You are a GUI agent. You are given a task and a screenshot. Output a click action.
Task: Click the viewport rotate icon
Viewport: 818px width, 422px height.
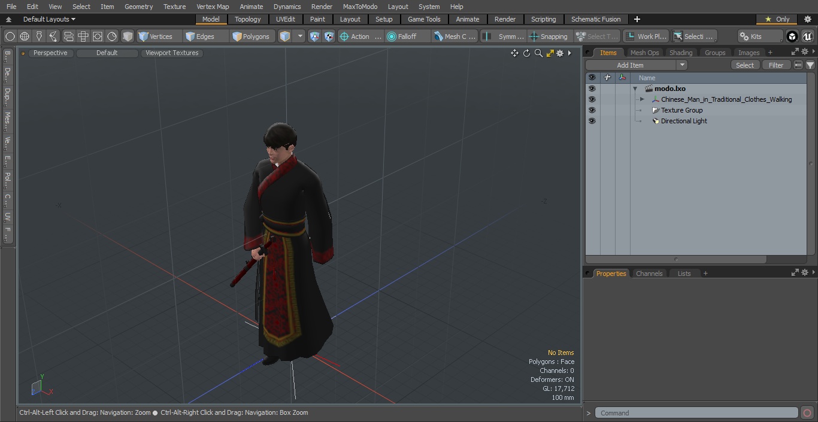coord(526,53)
